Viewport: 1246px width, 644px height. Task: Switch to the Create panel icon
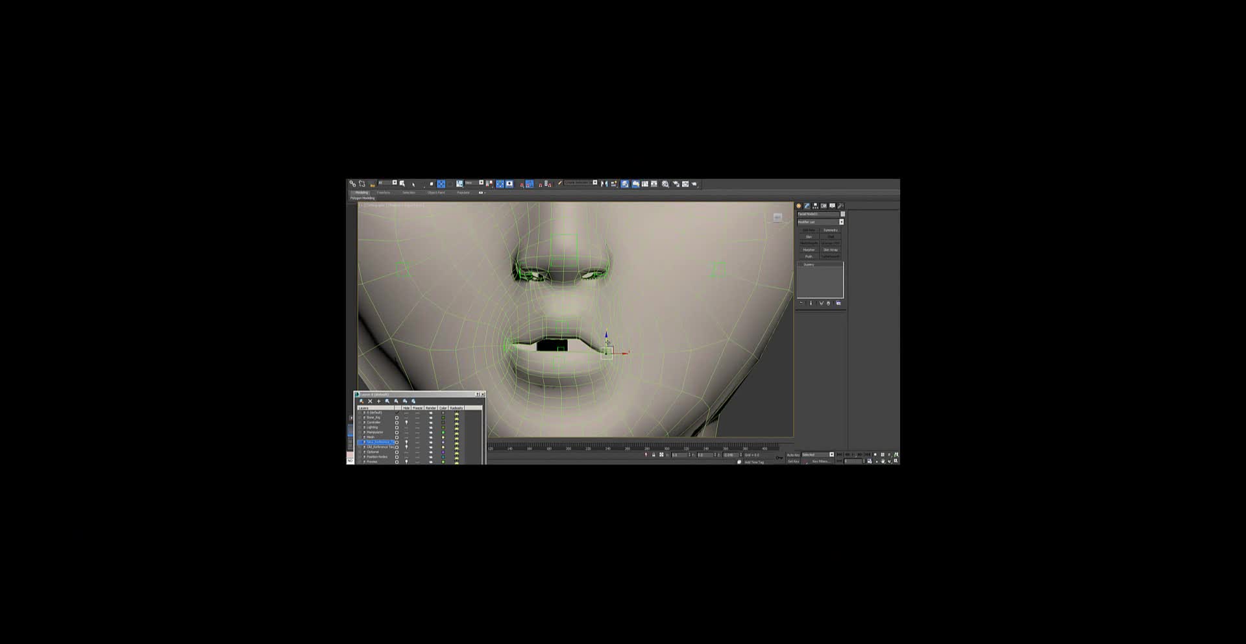tap(799, 206)
